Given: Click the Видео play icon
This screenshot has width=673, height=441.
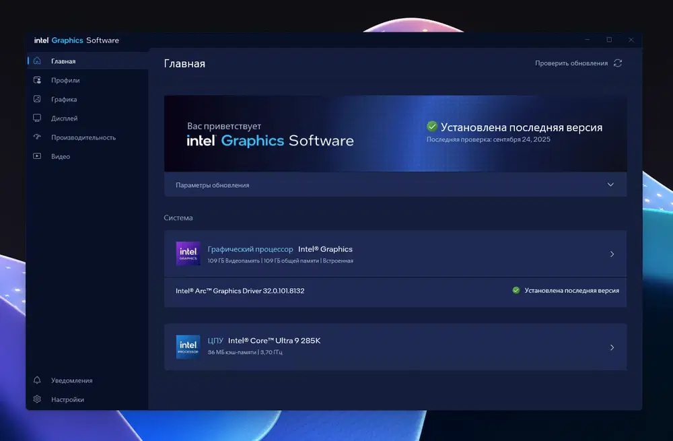Looking at the screenshot, I should pos(37,156).
